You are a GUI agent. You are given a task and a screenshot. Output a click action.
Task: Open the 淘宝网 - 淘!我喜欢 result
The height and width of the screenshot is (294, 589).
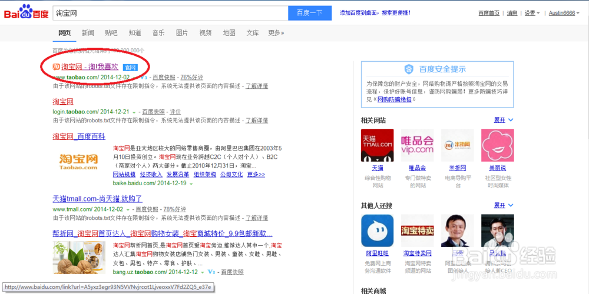click(x=90, y=67)
